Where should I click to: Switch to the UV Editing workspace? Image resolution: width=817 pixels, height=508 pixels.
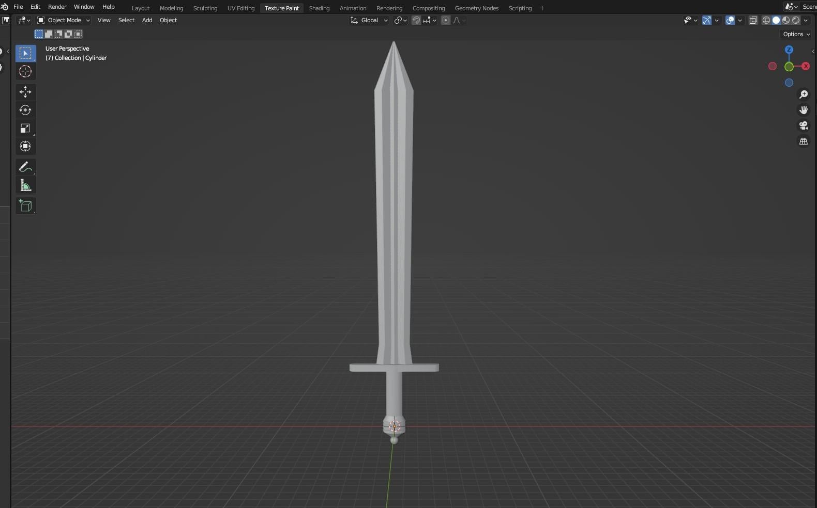(x=241, y=8)
